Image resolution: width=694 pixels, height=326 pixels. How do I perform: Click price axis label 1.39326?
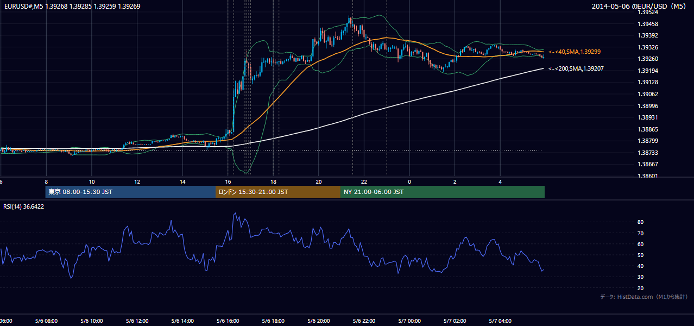coord(647,47)
